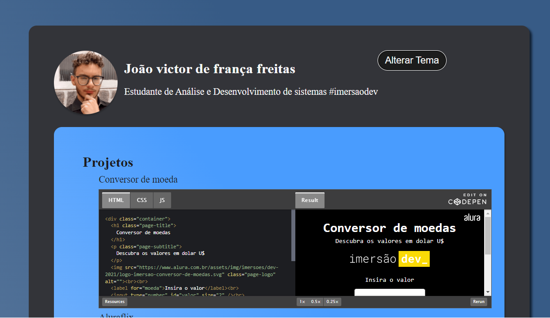Click the value input field in the preview

[x=390, y=292]
